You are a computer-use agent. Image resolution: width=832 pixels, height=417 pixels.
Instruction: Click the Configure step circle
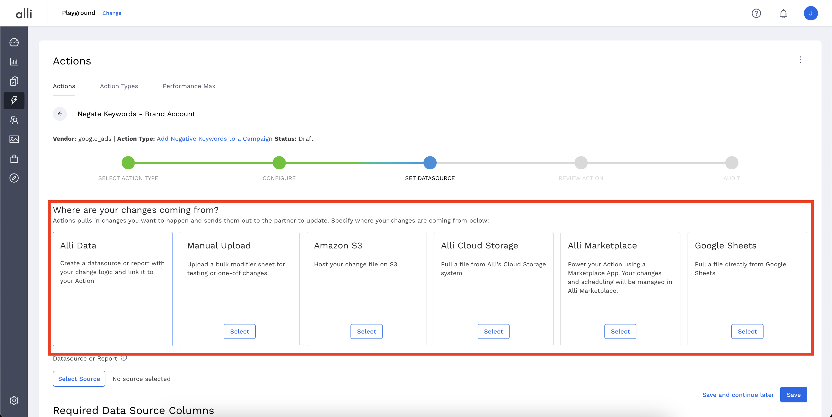click(x=279, y=163)
